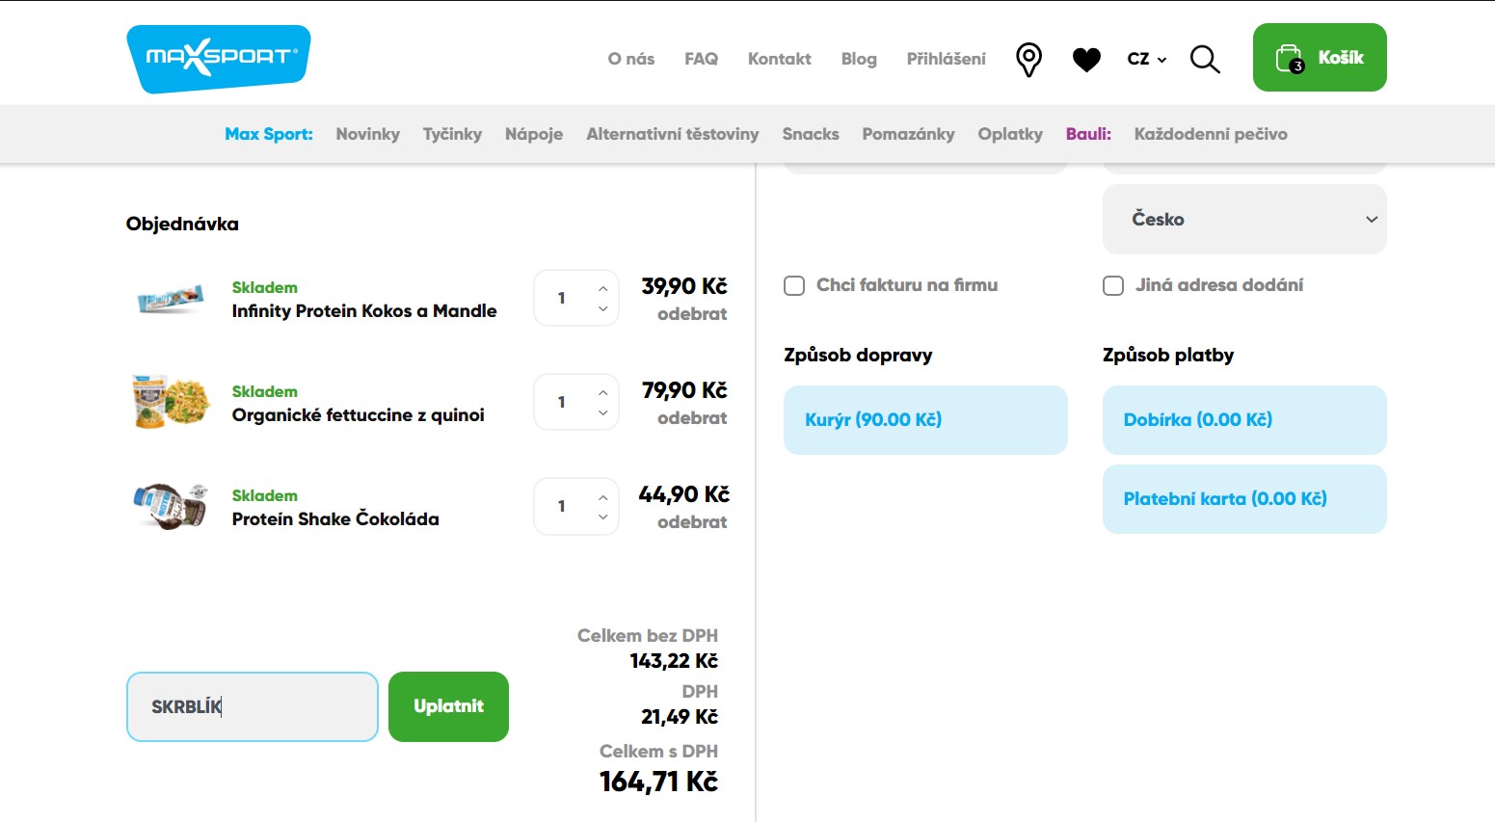Remove Infinity Protein Kokos a Mandle via odebrat
1495x822 pixels.
click(x=692, y=314)
